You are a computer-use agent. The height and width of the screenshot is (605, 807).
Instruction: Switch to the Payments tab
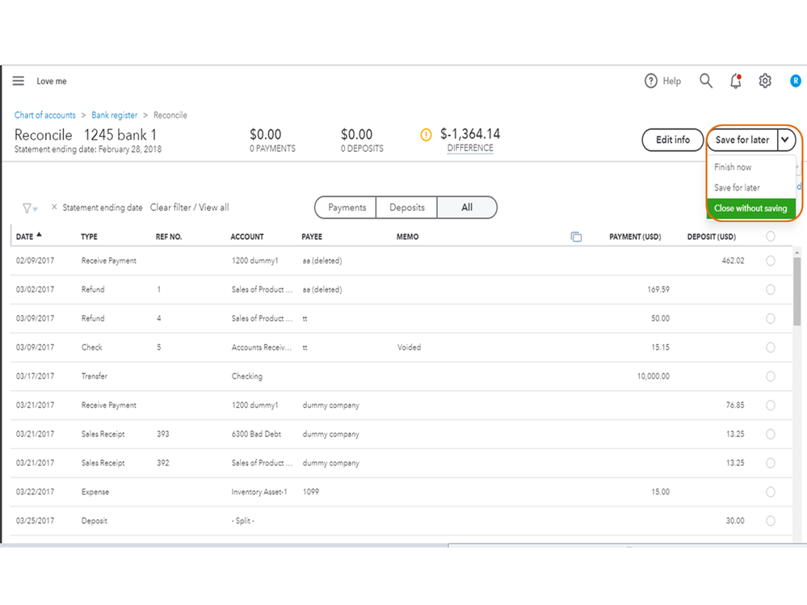[x=346, y=208]
